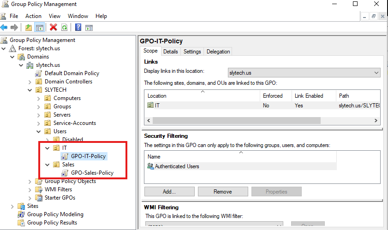Open the View menu
This screenshot has width=388, height=230.
pyautogui.click(x=54, y=16)
